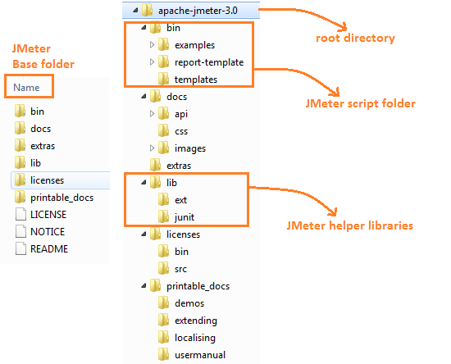Click the css folder icon
The image size is (451, 364).
pos(164,131)
